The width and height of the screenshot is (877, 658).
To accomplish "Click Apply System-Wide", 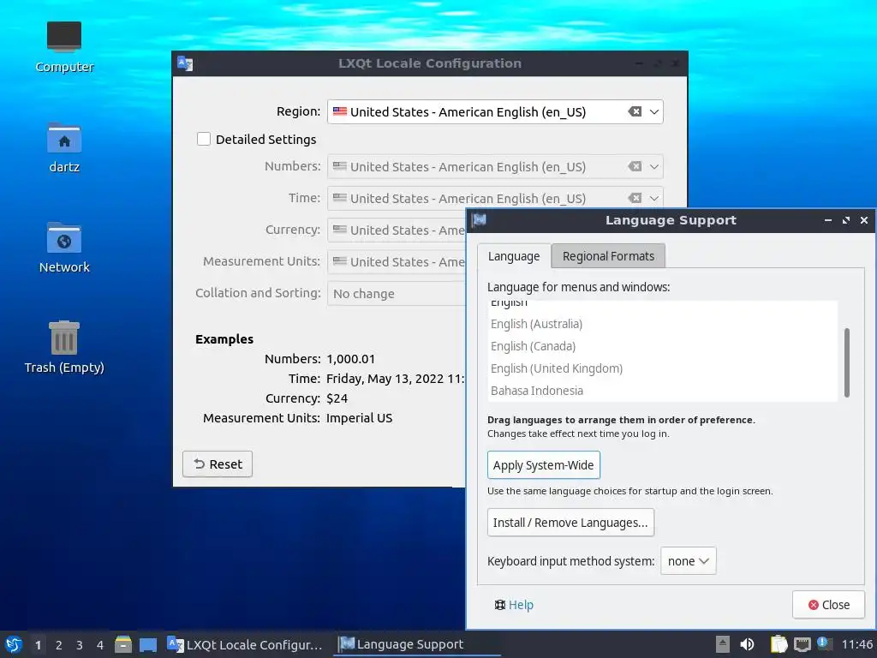I will pos(544,465).
